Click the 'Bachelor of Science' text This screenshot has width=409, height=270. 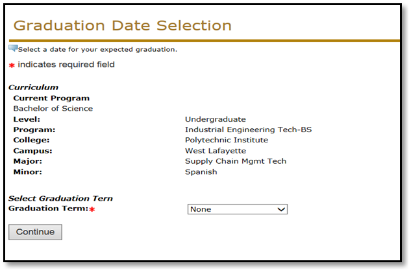click(53, 109)
